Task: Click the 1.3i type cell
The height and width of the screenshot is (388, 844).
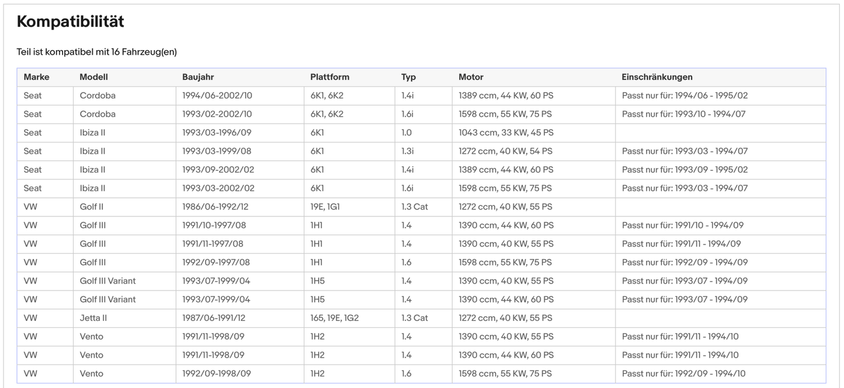Action: [407, 151]
